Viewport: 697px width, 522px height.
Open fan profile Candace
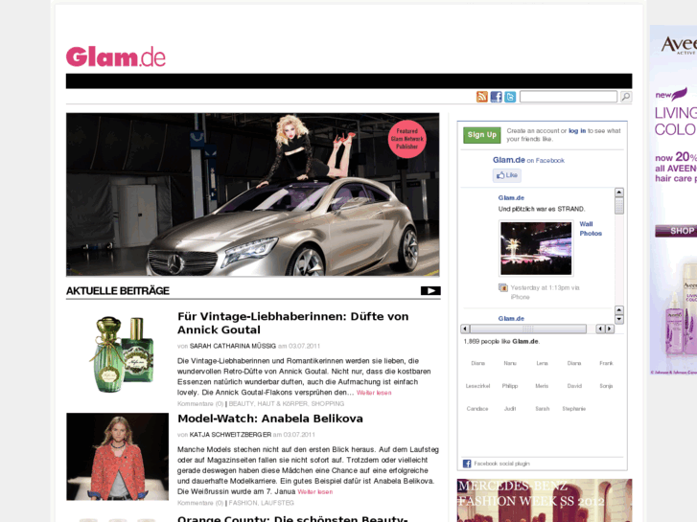(477, 409)
